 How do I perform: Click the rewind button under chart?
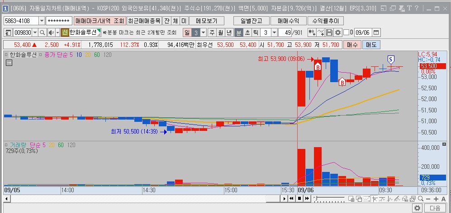pyautogui.click(x=292, y=199)
